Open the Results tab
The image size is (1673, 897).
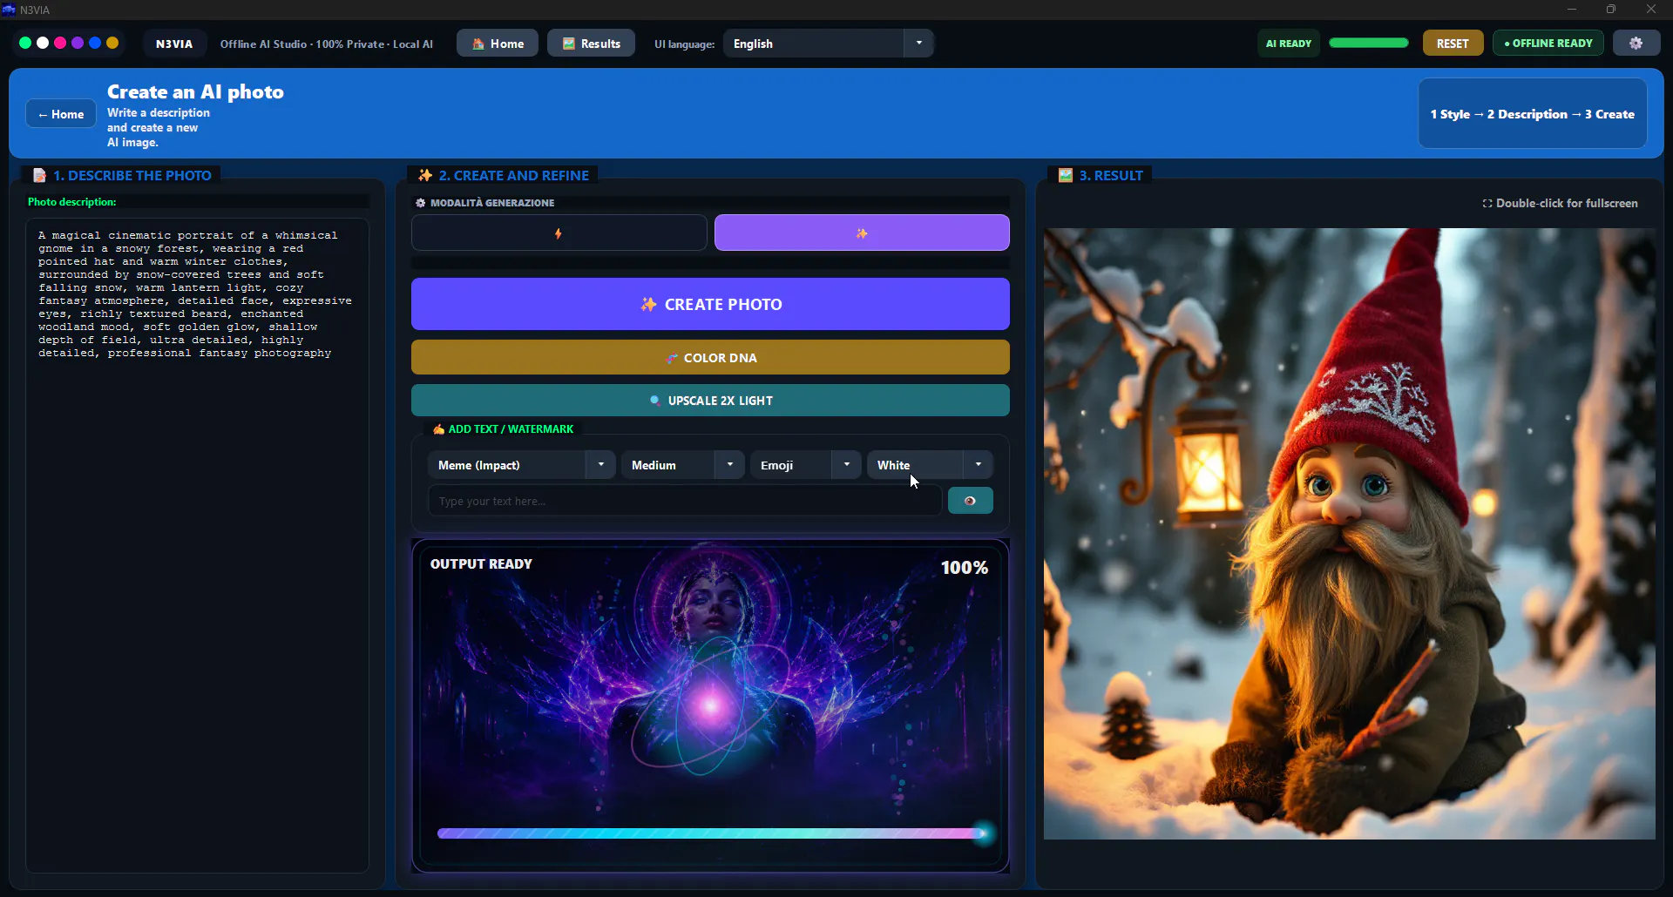(x=592, y=44)
